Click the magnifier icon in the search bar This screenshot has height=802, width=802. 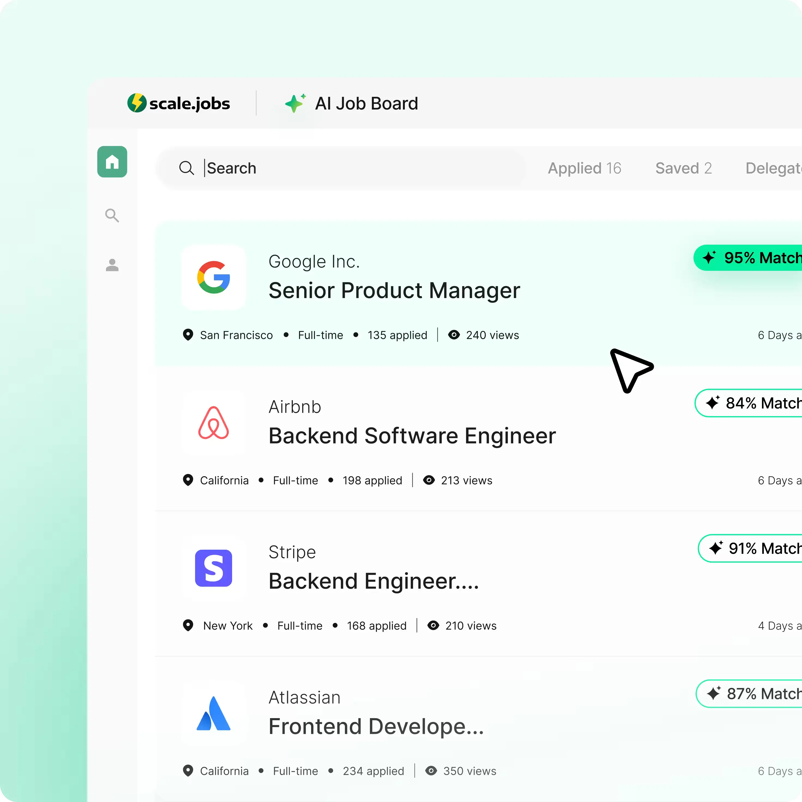(187, 168)
